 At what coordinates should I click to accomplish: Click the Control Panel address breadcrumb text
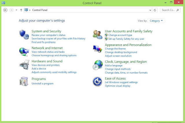[x=40, y=10]
